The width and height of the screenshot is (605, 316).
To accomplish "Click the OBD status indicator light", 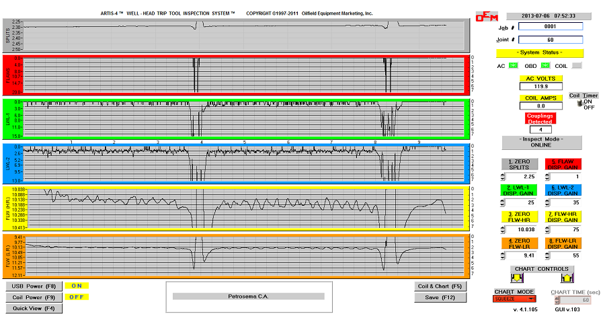I will click(x=545, y=66).
